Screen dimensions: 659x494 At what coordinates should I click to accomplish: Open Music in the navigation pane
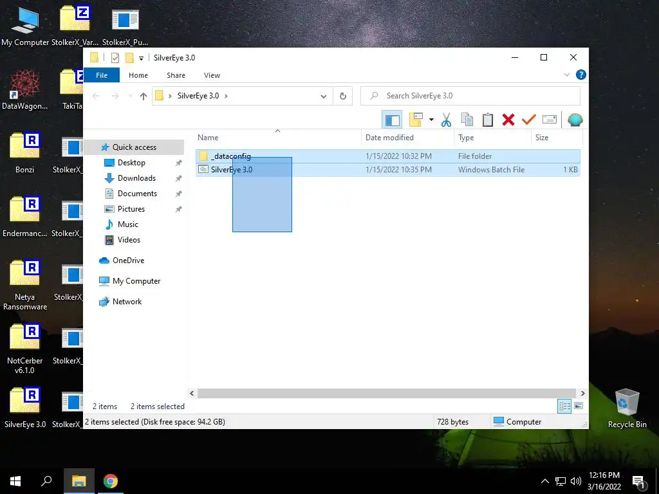pos(128,224)
